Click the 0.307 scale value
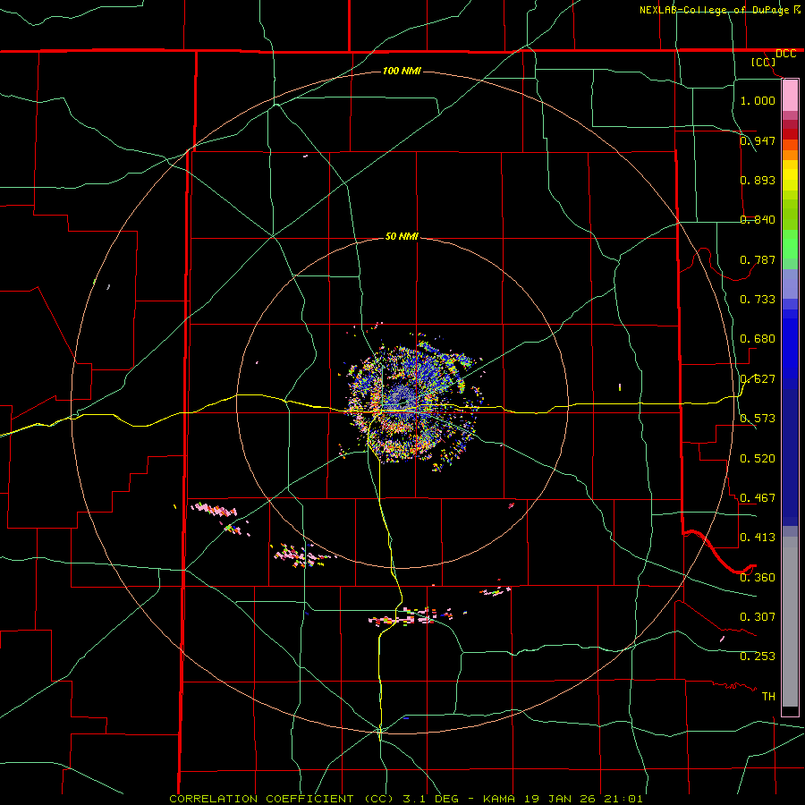This screenshot has height=805, width=805. pyautogui.click(x=758, y=616)
